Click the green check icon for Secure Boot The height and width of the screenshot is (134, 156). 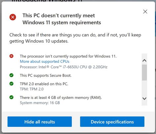[12, 75]
